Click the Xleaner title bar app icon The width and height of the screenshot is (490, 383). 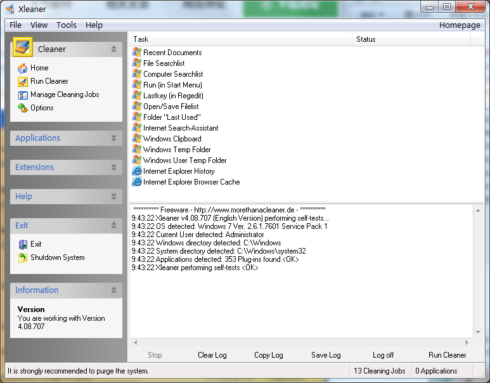click(10, 9)
